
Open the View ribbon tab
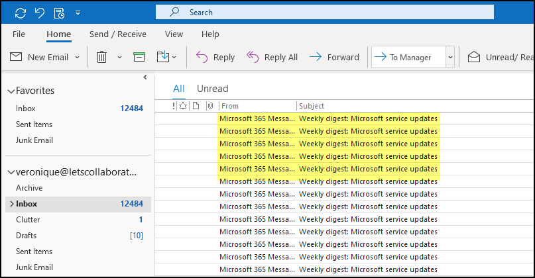coord(174,34)
